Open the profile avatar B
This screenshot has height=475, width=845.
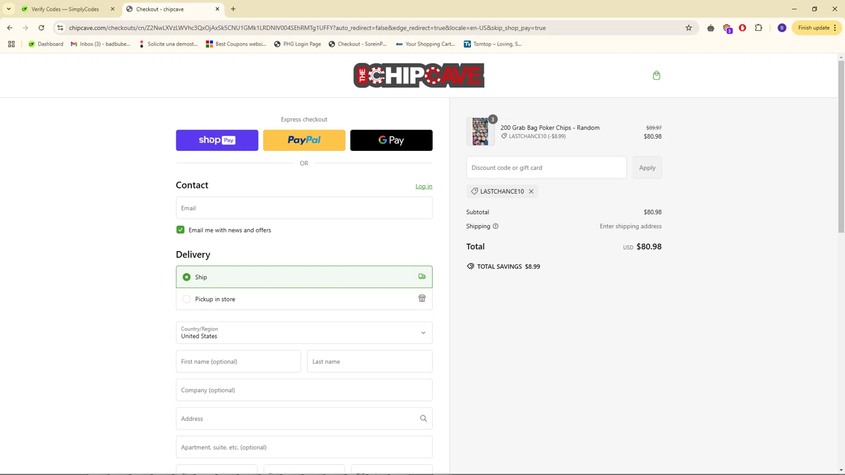coord(782,28)
